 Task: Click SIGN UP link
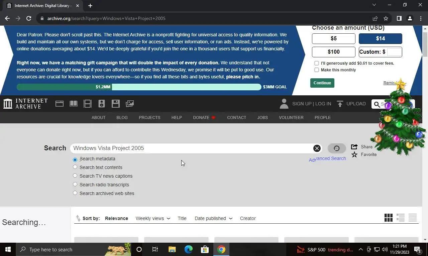(302, 104)
